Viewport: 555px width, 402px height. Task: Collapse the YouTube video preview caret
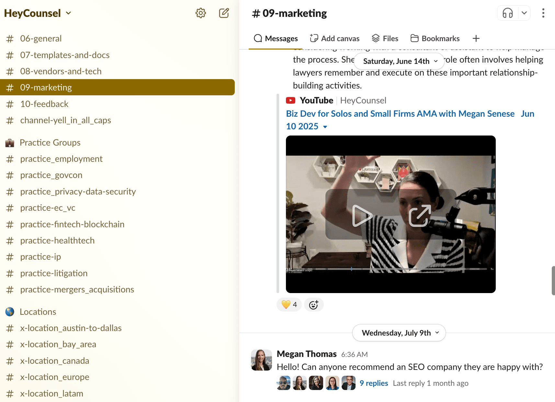coord(325,127)
